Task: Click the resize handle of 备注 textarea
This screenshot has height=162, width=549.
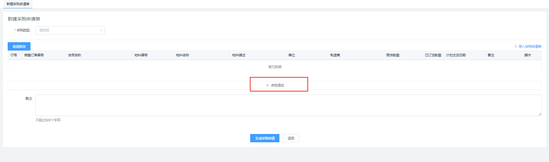Action: coord(539,114)
